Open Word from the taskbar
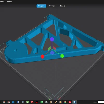 tap(18, 102)
